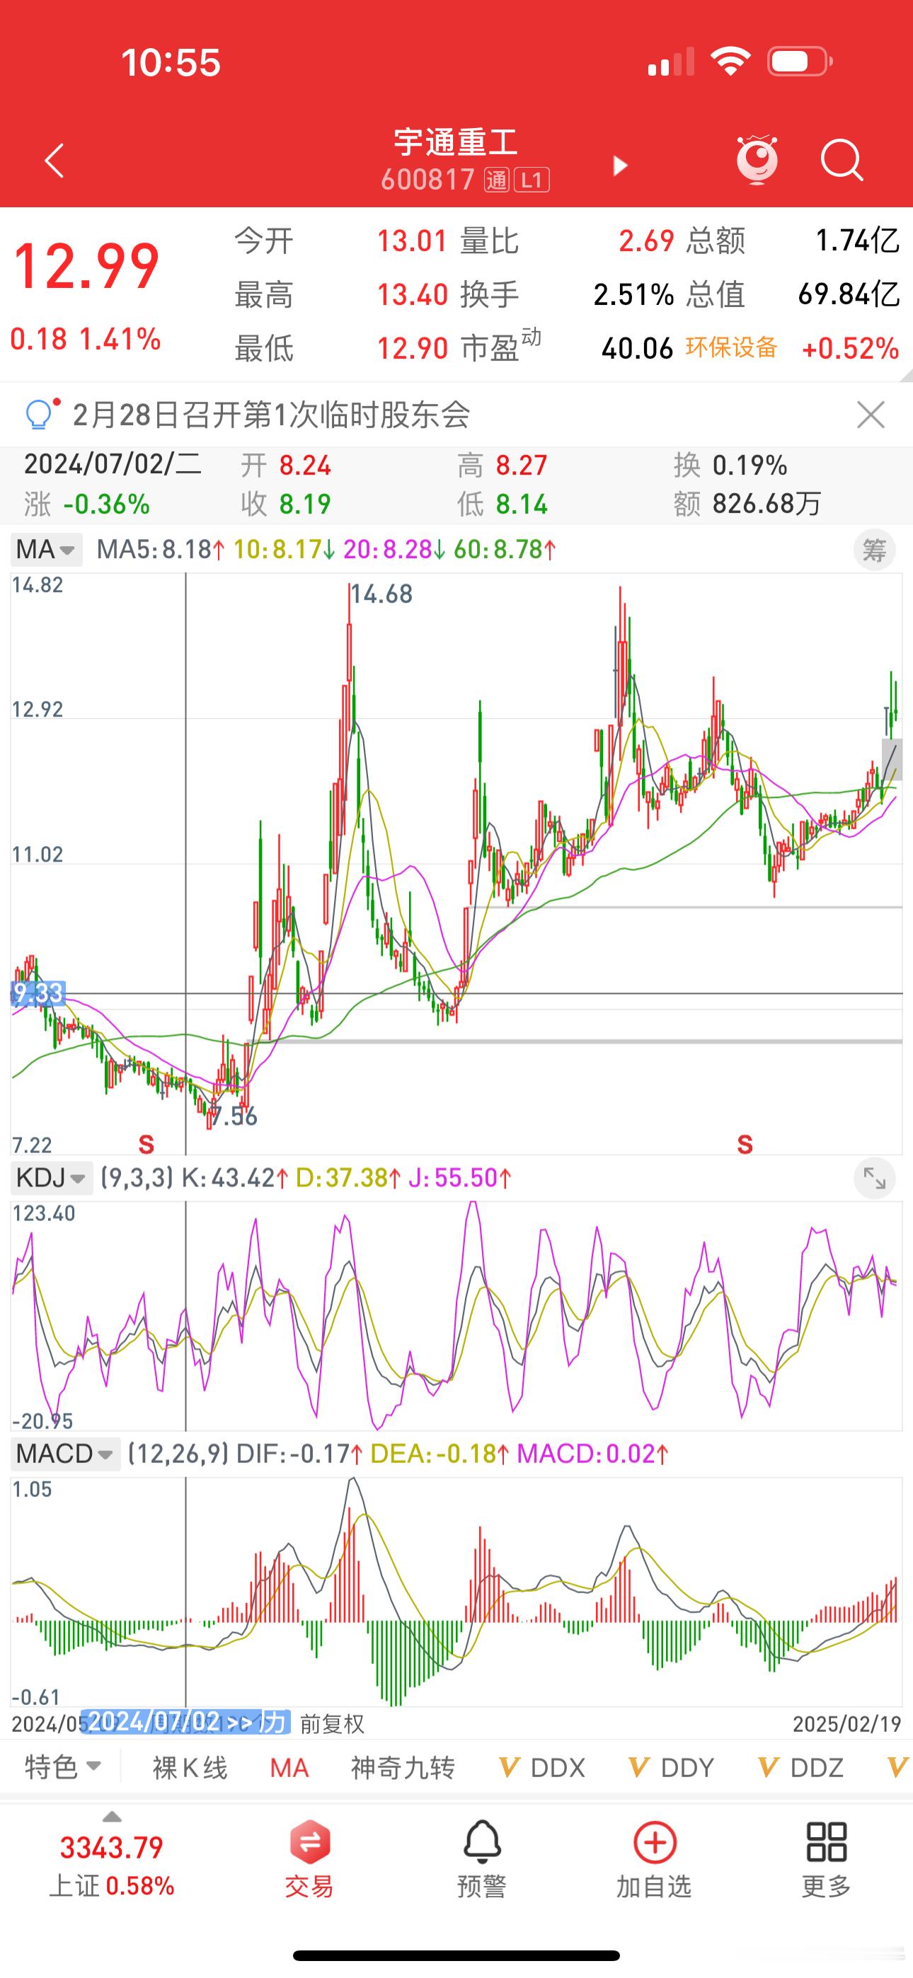Open the 筹 chip distribution button
This screenshot has width=913, height=1978.
875,550
